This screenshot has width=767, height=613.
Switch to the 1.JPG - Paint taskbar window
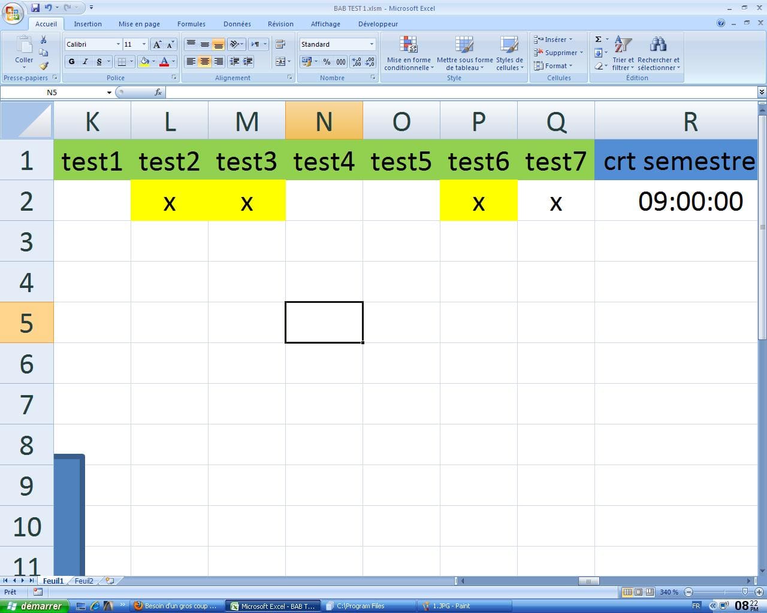465,606
